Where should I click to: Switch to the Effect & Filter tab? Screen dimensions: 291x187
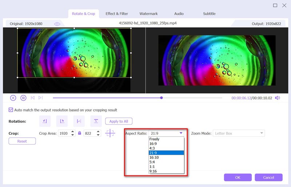117,14
